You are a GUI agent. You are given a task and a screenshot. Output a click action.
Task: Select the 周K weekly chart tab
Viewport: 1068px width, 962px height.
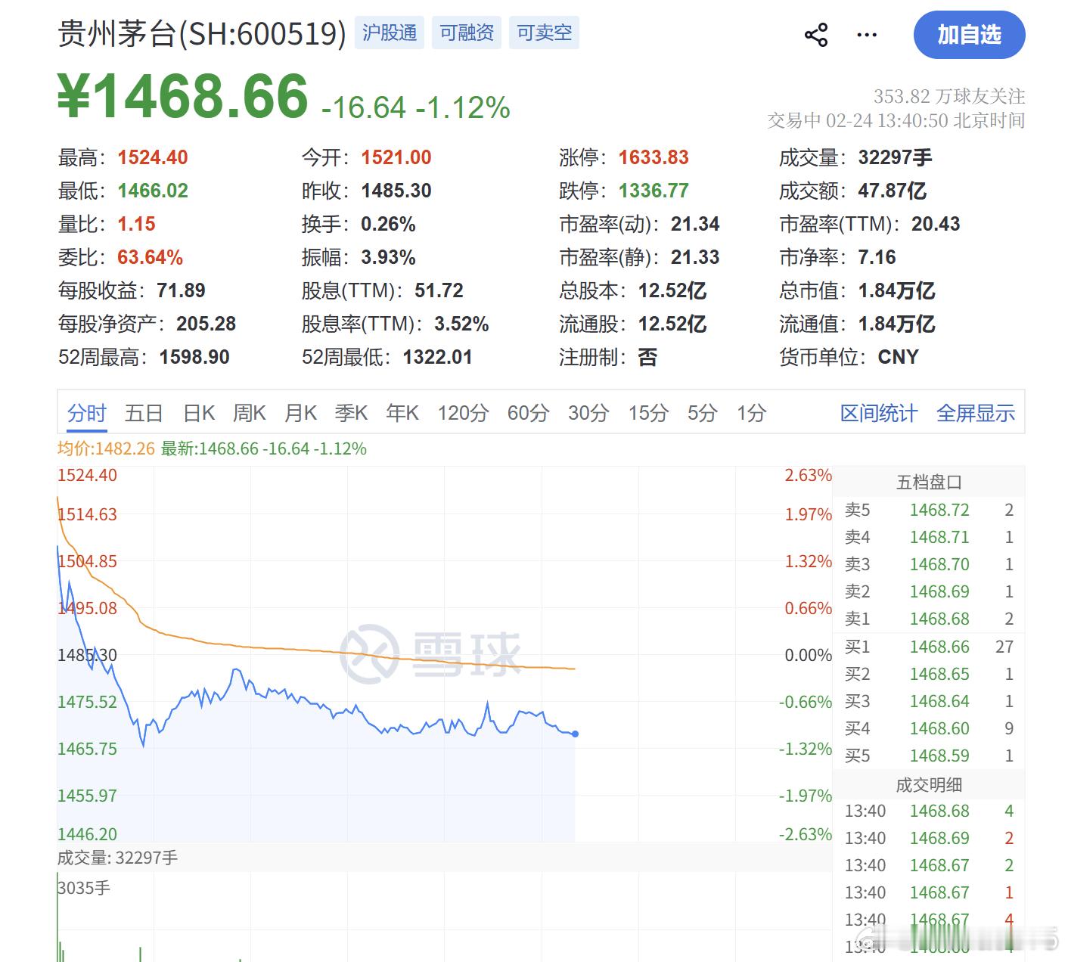tap(249, 413)
